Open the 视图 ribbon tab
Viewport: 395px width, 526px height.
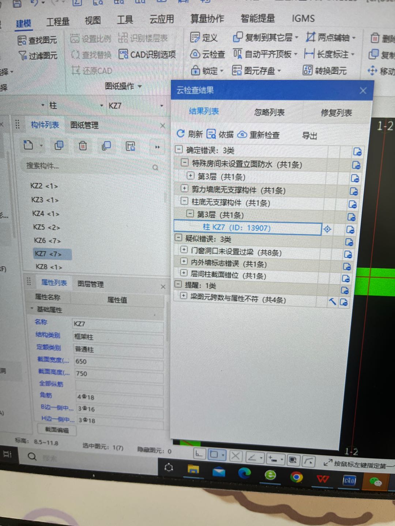(93, 21)
